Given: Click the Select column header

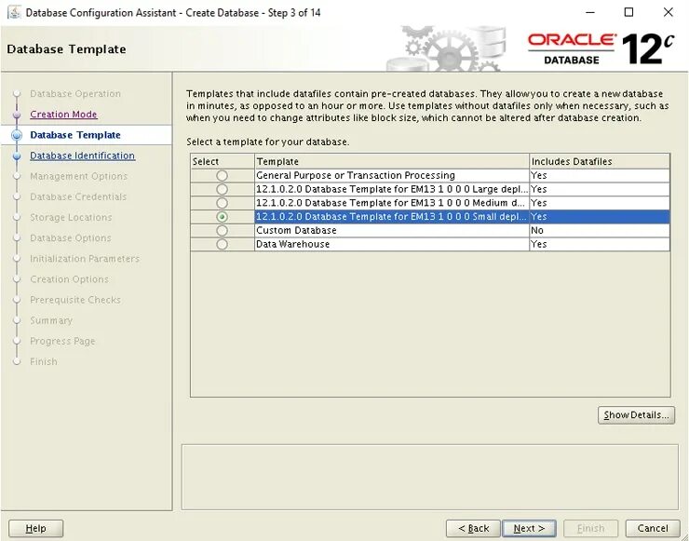Looking at the screenshot, I should pyautogui.click(x=223, y=161).
